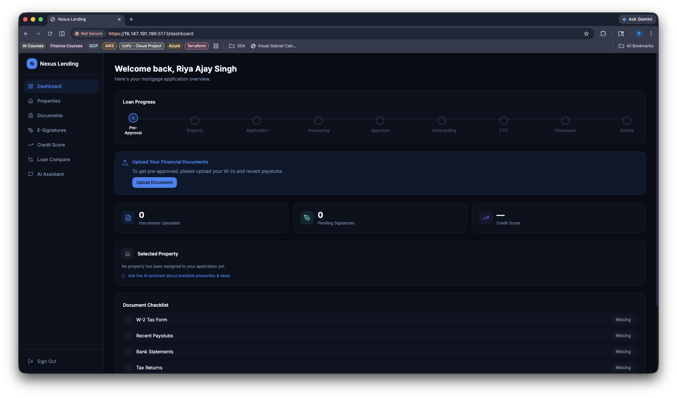
Task: Open E-Signatures in the sidebar
Action: (52, 130)
